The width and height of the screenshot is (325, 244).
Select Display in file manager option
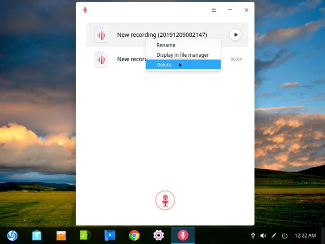(x=183, y=55)
